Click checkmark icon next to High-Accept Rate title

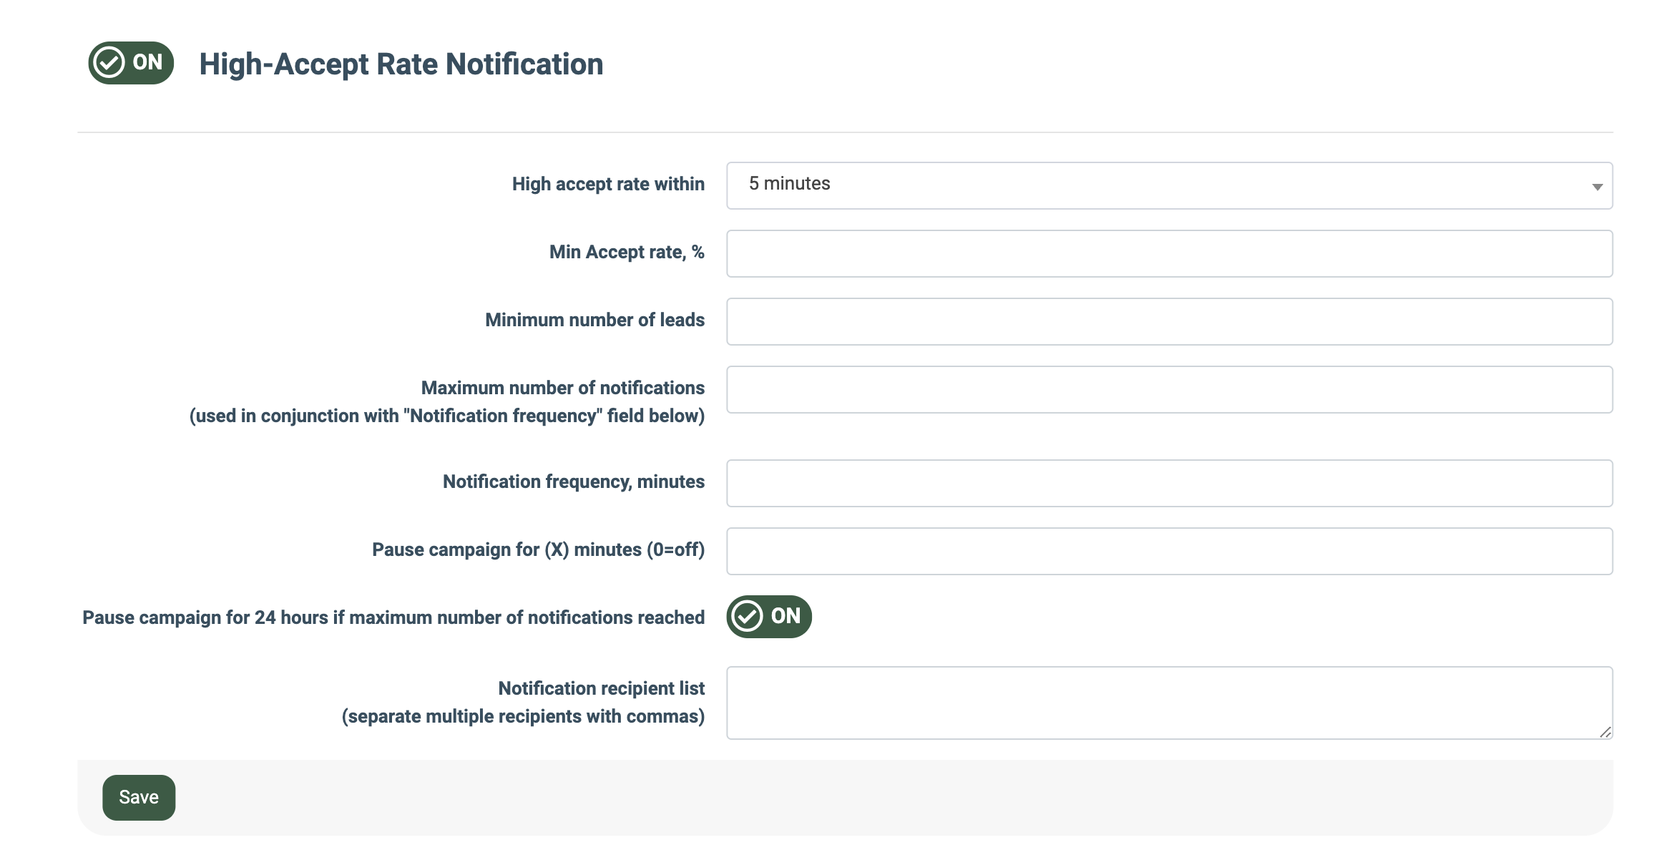click(x=109, y=63)
